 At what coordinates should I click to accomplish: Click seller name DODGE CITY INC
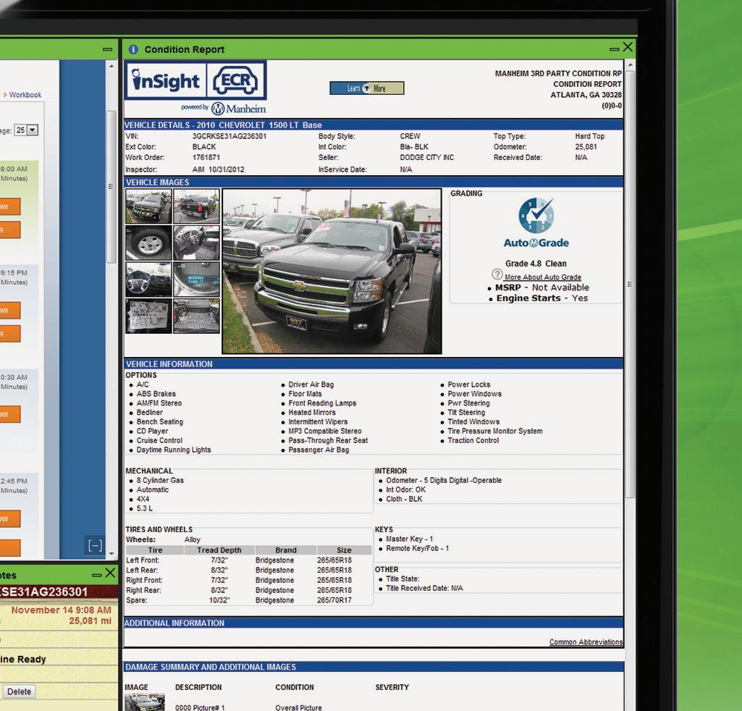click(426, 158)
